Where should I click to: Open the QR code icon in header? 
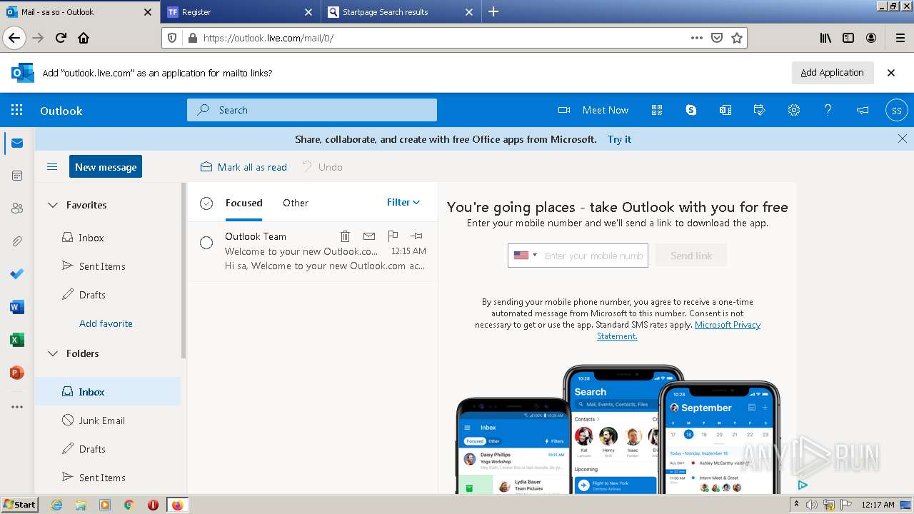pos(657,110)
